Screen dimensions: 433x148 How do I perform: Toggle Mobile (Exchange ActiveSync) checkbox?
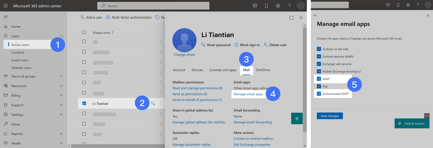tap(319, 71)
